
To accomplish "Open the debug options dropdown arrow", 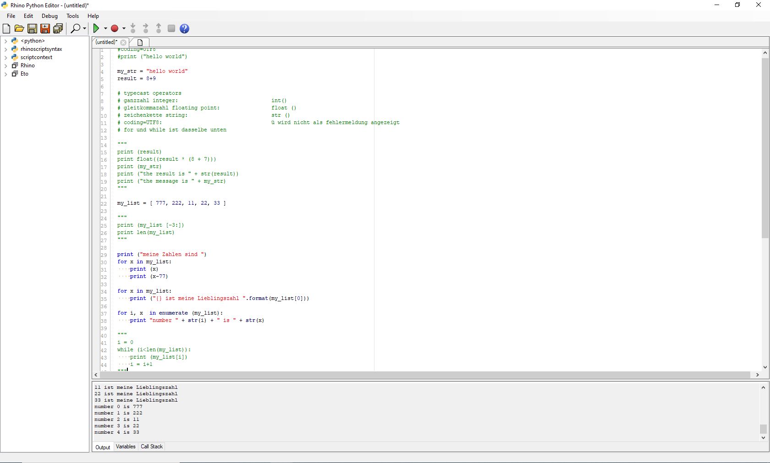I will click(x=123, y=28).
